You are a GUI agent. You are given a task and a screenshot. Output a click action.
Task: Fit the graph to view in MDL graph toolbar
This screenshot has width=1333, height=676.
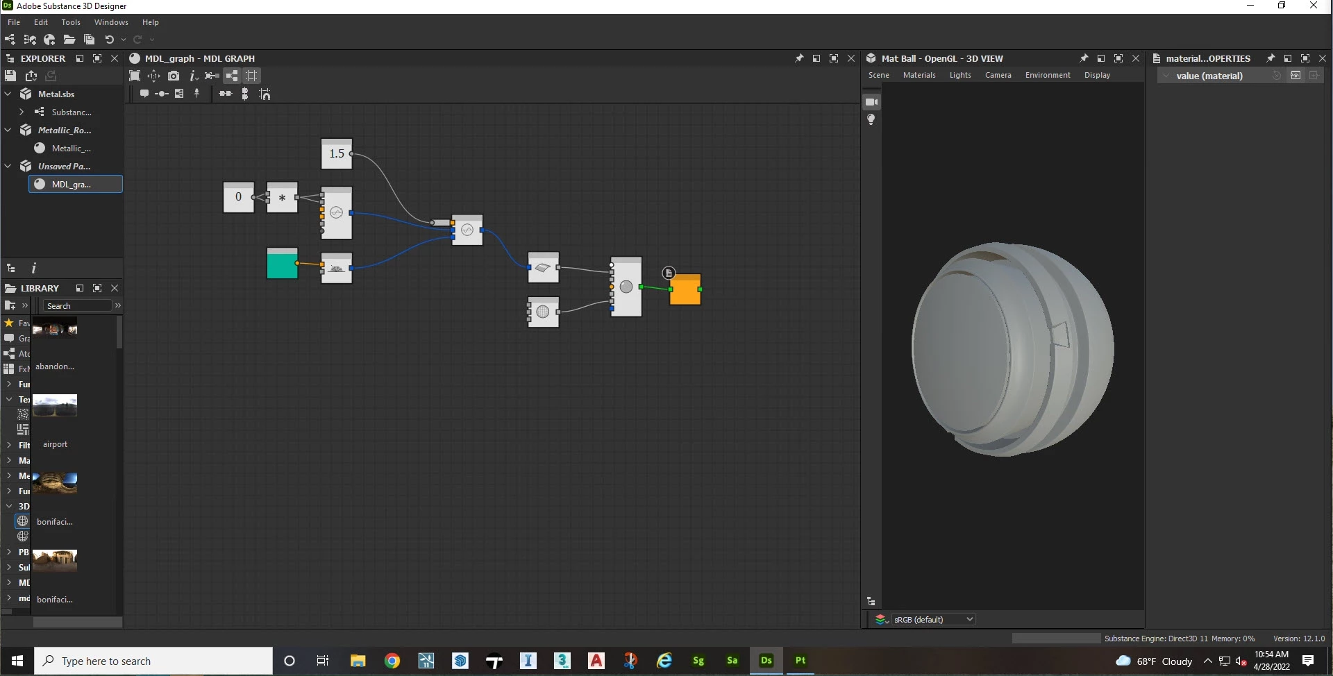(135, 76)
